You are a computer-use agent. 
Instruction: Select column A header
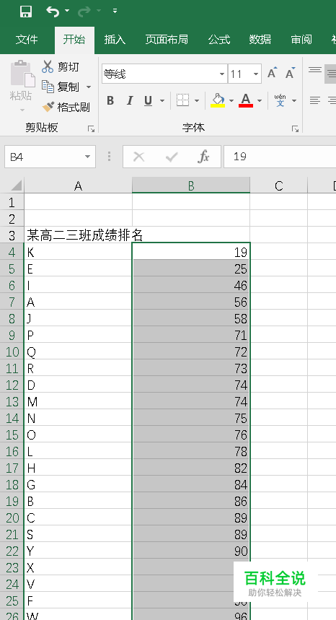(78, 185)
